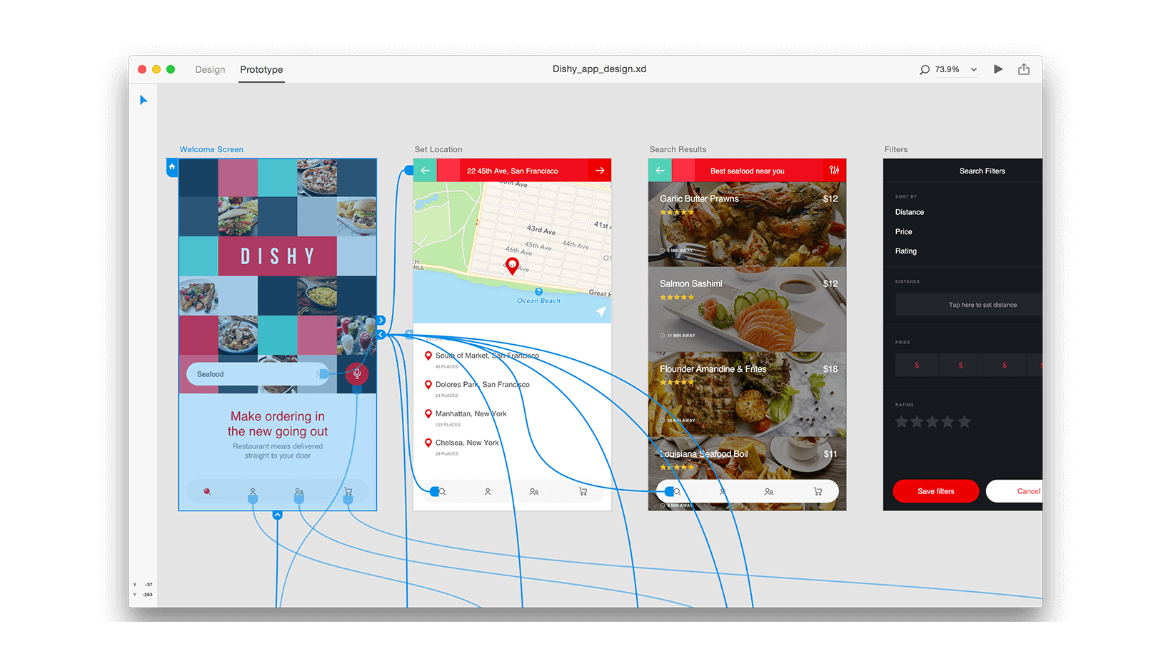Viewport: 1171px width, 659px height.
Task: Click the DISHY logo block
Action: tap(277, 256)
